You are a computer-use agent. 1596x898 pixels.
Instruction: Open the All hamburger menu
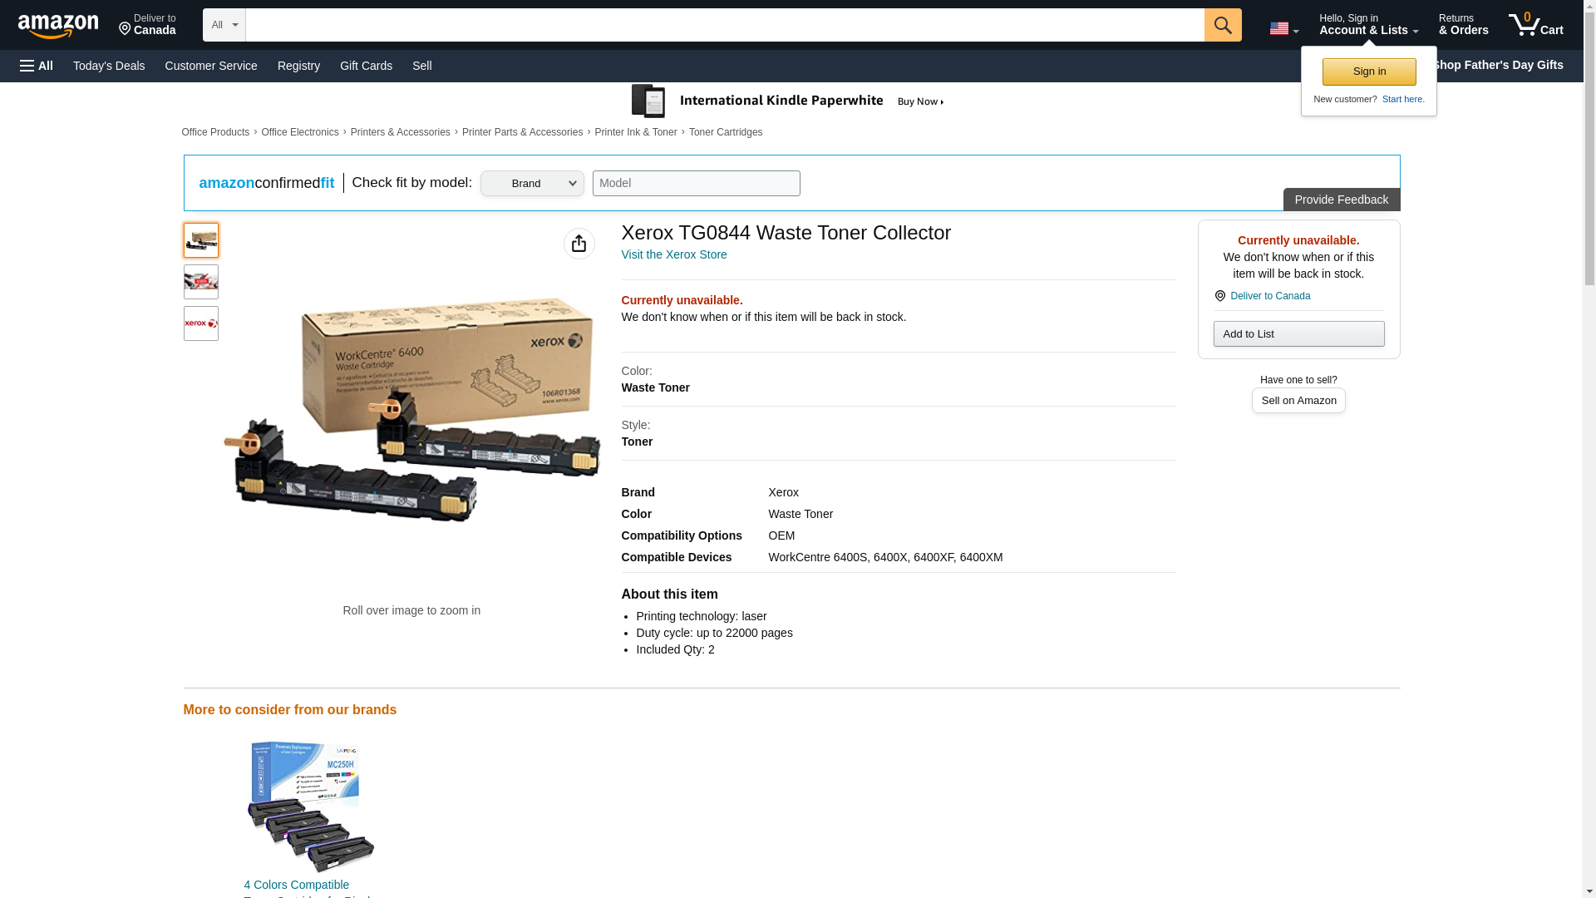37,66
